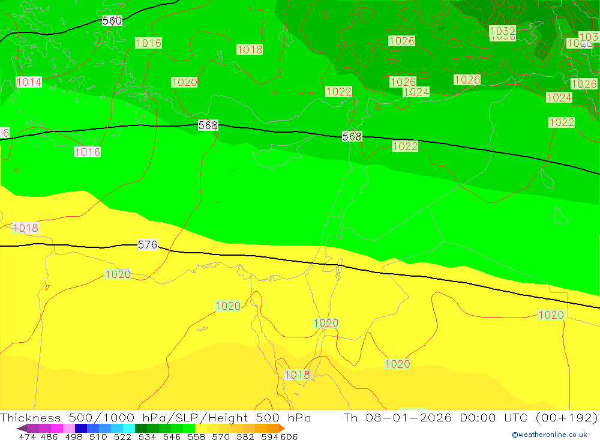Click the 560 height contour label
Image resolution: width=600 pixels, height=440 pixels.
click(x=112, y=20)
